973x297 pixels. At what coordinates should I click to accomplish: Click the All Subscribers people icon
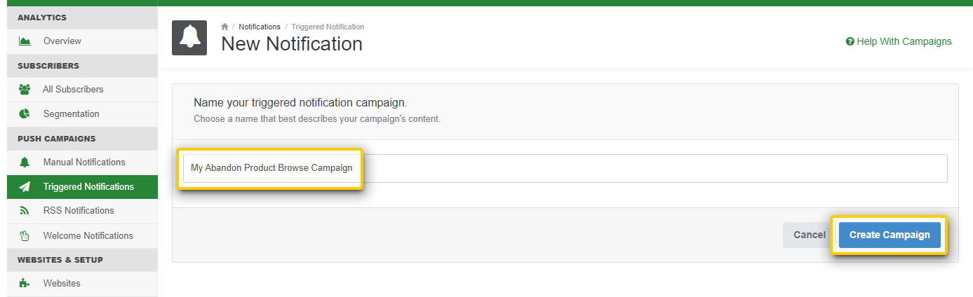[x=25, y=90]
